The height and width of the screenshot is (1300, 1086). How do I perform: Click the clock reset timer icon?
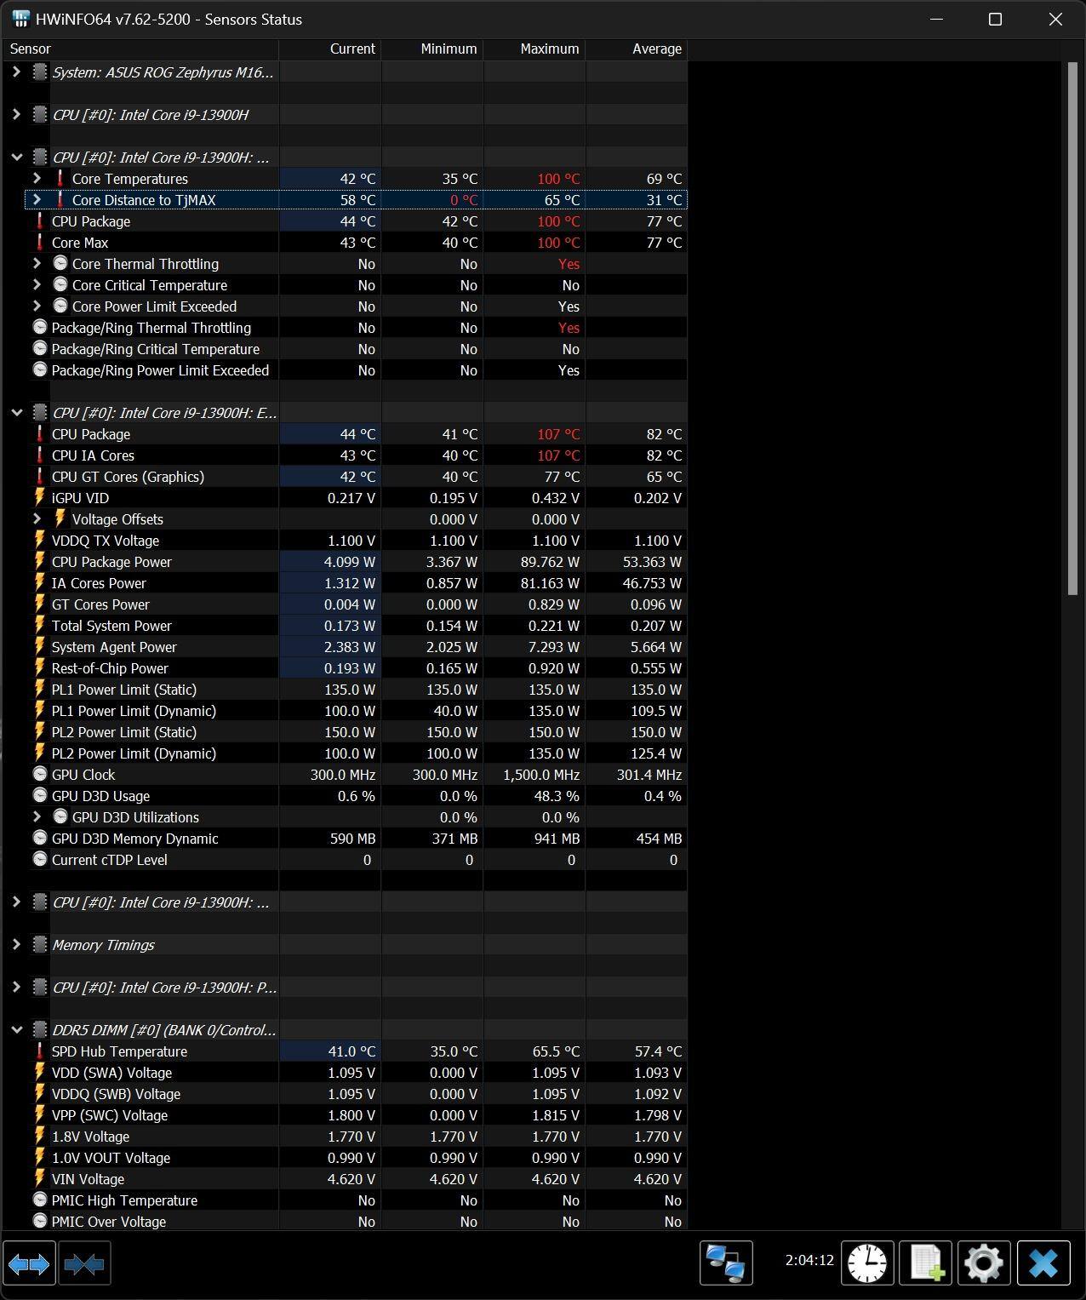click(x=866, y=1263)
